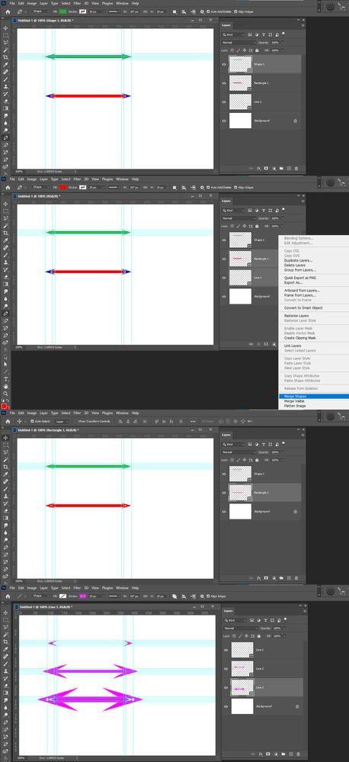
Task: Select the Zoom magnifier tool in the toolbar
Action: coord(6,393)
